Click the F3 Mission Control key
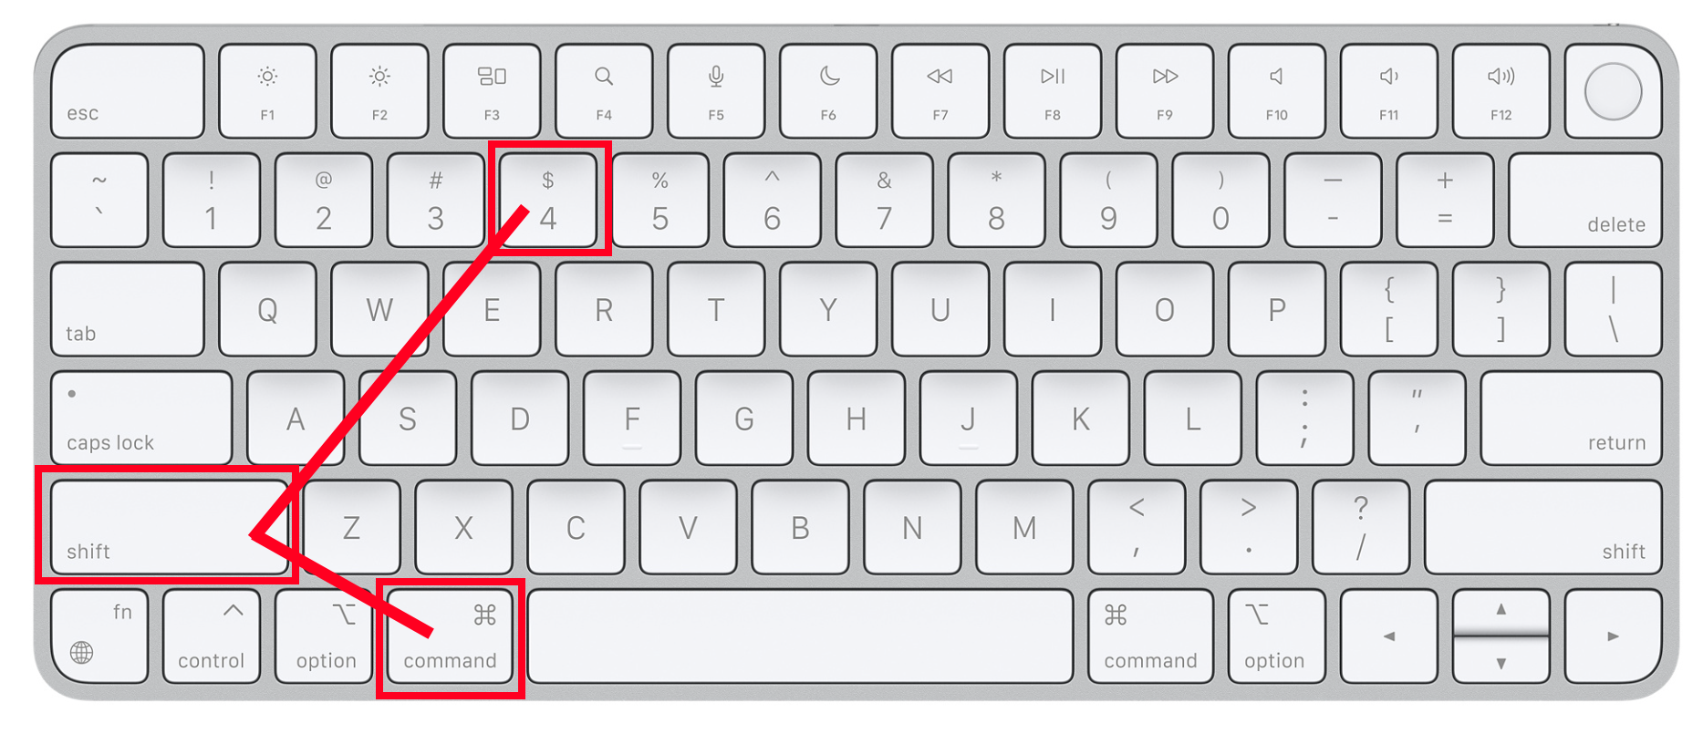1703x734 pixels. tap(492, 91)
